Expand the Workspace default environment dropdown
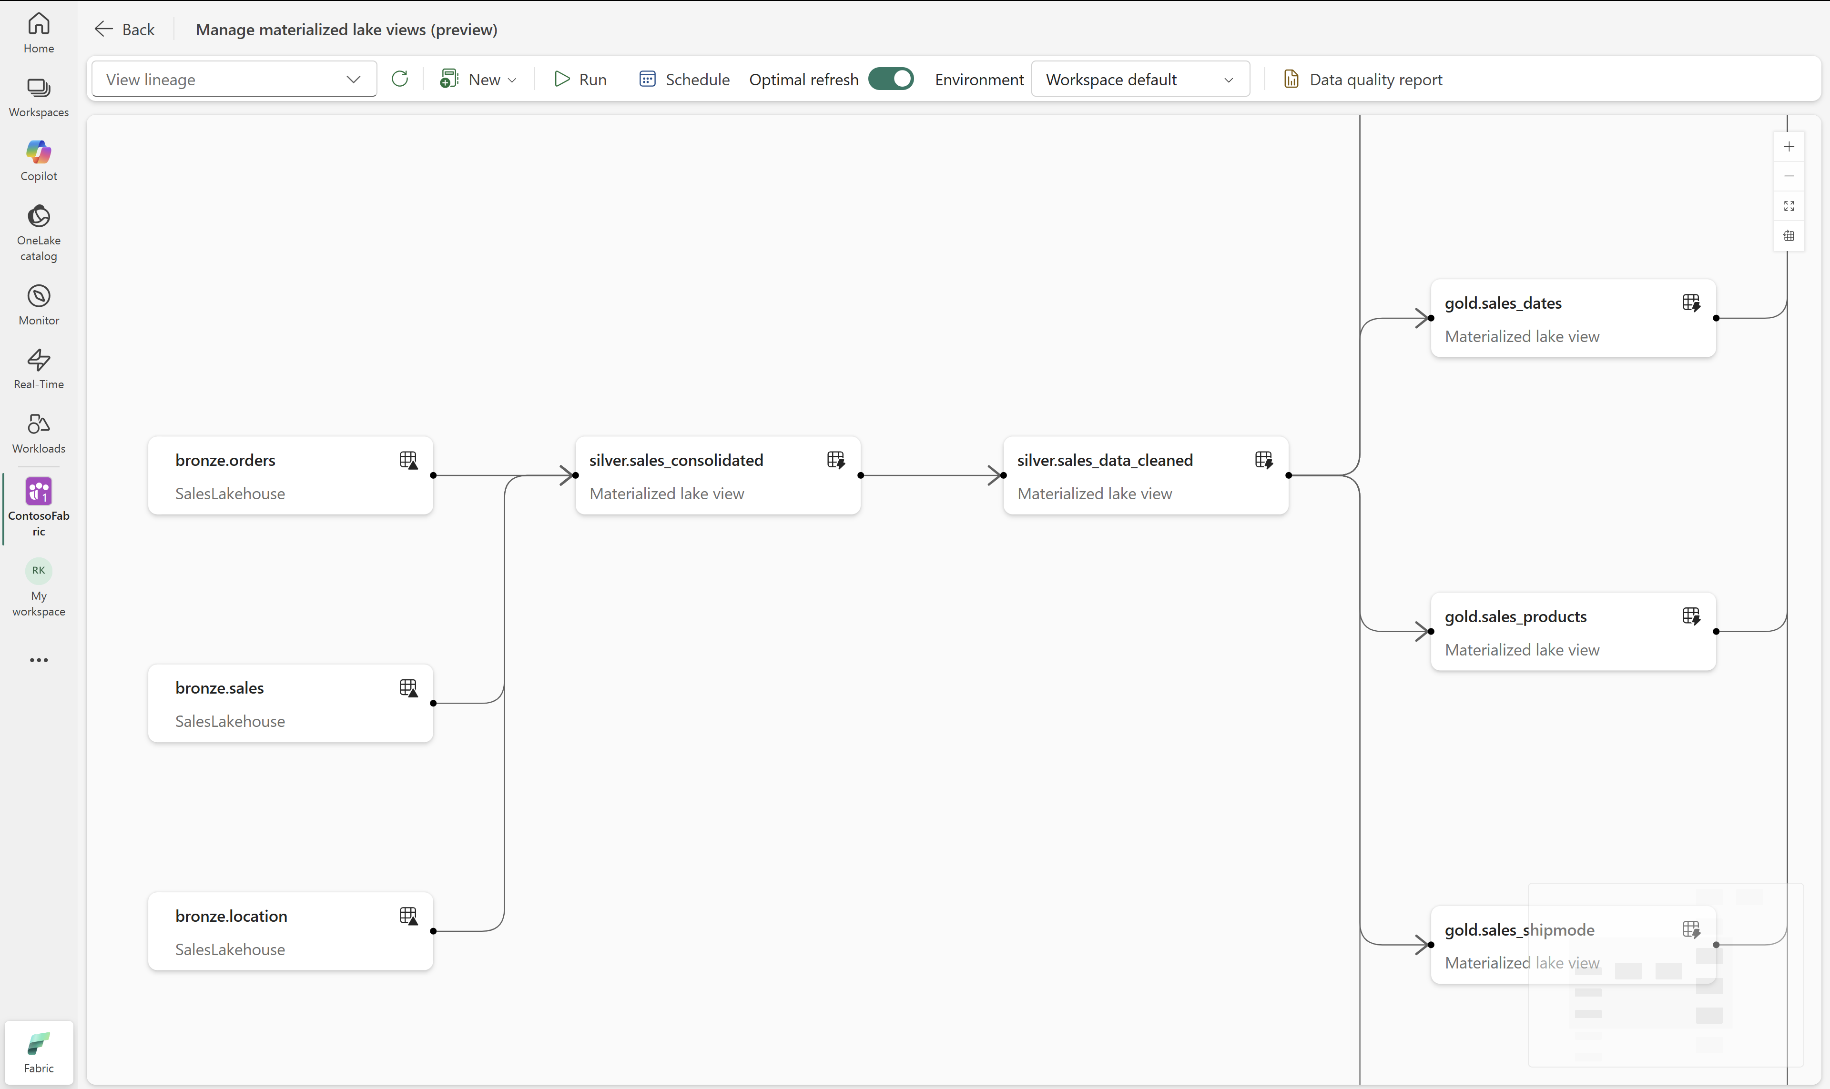This screenshot has height=1089, width=1830. tap(1139, 79)
